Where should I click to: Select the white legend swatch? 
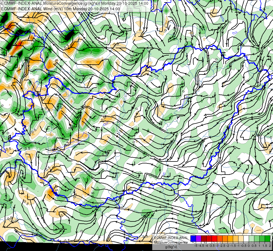coord(246,238)
